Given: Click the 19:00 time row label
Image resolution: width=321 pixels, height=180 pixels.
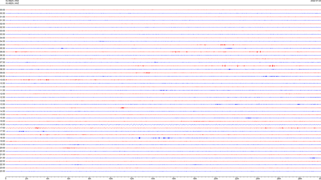Looking at the screenshot, I should tap(2, 141).
